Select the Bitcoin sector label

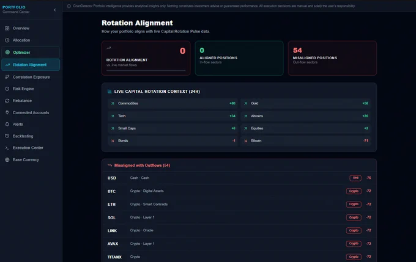pyautogui.click(x=256, y=140)
